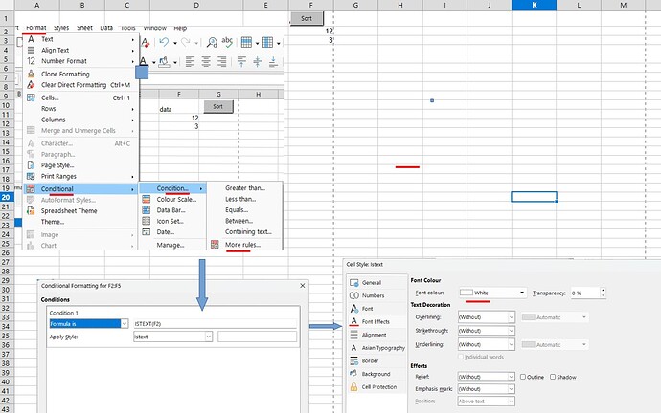The width and height of the screenshot is (661, 413).
Task: Open the Emphasis mark dropdown
Action: pyautogui.click(x=487, y=389)
